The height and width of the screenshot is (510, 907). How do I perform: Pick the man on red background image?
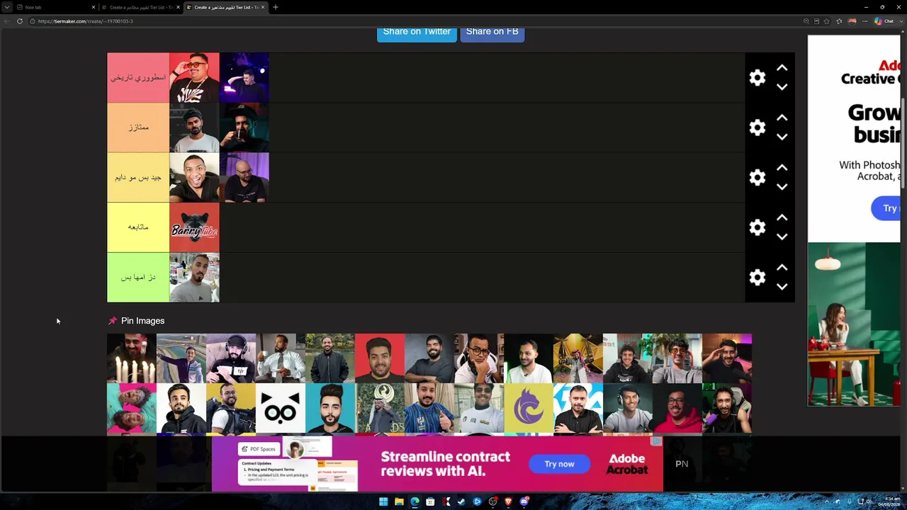click(x=380, y=358)
